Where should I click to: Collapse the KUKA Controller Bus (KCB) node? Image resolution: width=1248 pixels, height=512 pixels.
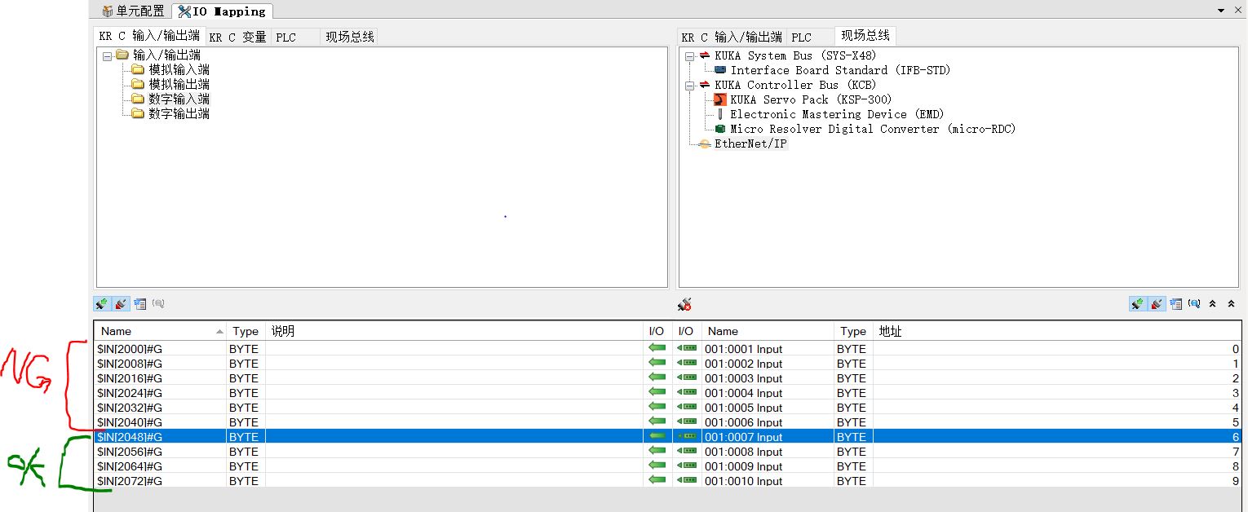689,86
